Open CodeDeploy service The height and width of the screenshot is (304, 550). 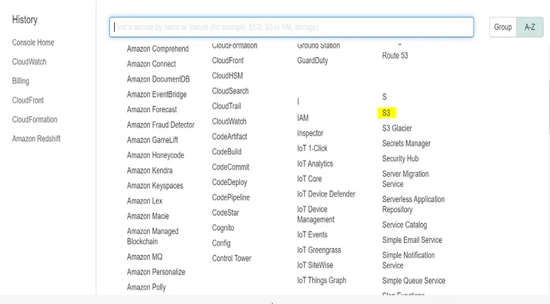(x=230, y=182)
